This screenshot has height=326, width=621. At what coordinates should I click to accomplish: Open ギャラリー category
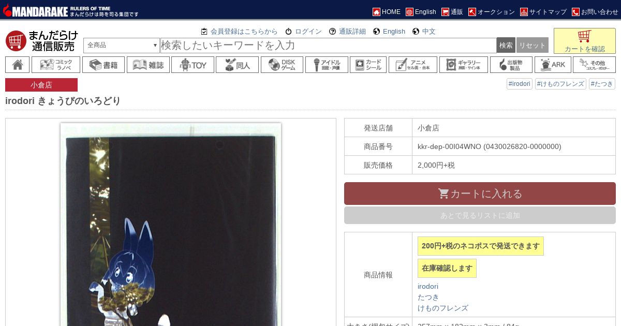pos(464,65)
